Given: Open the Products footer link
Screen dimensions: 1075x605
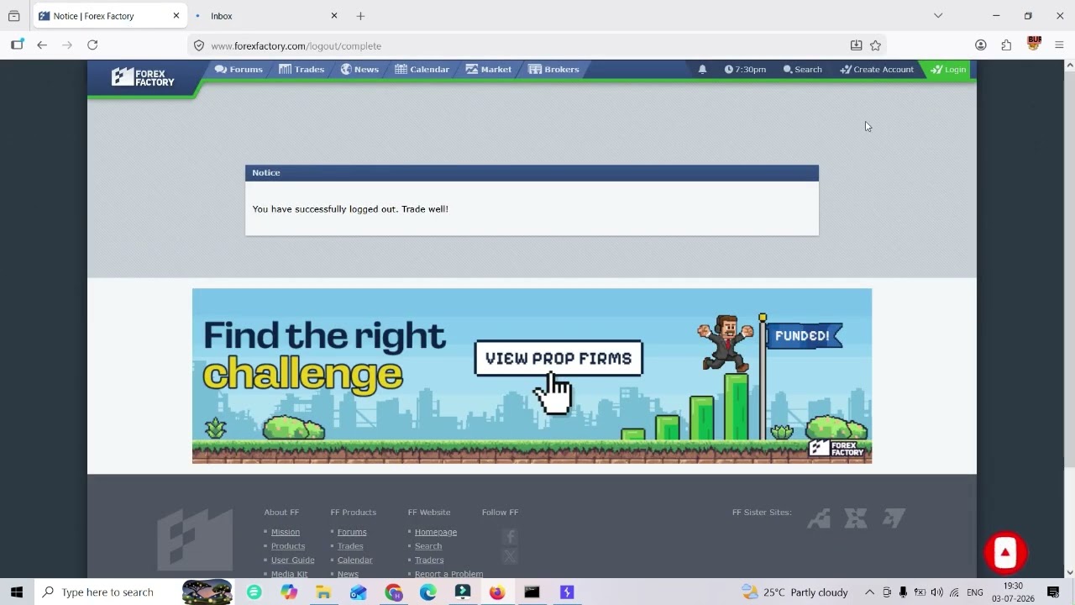Looking at the screenshot, I should [288, 546].
